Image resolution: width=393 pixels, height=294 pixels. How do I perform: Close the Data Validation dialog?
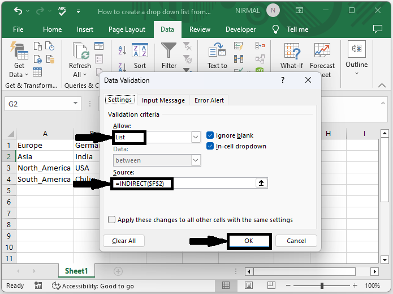308,80
